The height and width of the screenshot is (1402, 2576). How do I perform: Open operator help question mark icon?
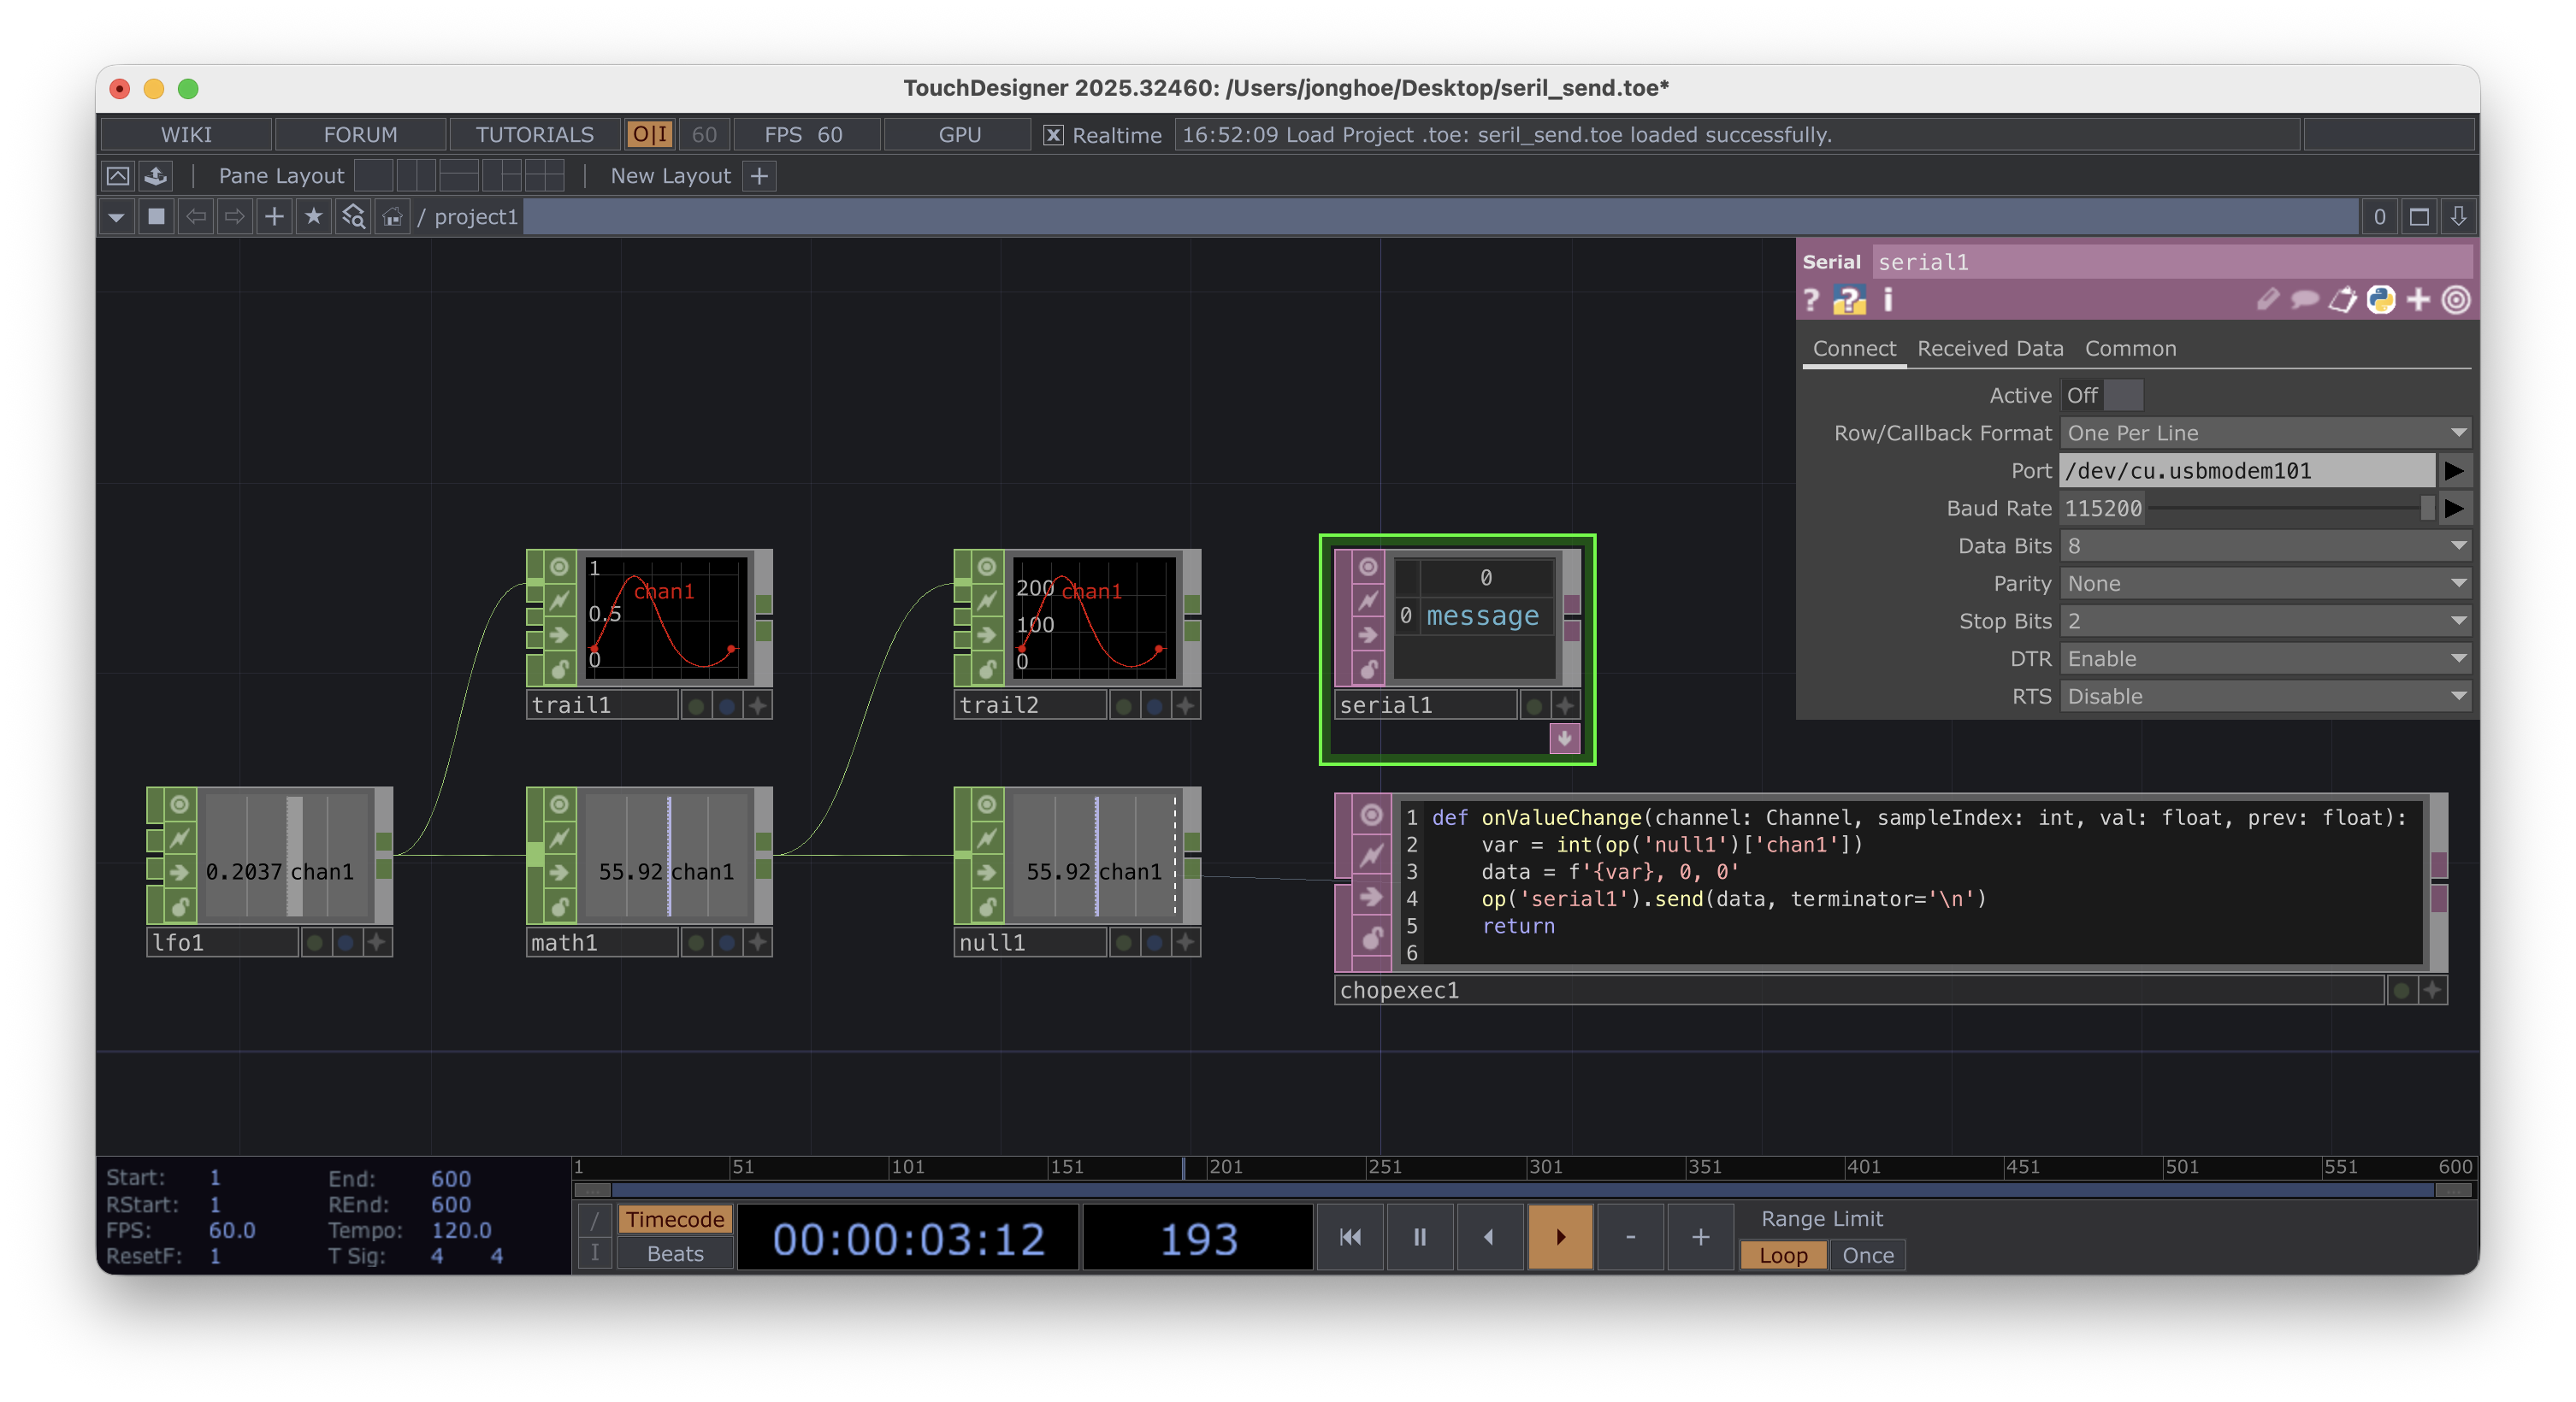tap(1811, 300)
